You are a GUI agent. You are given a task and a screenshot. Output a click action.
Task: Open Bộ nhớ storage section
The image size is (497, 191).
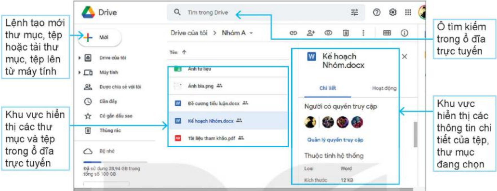[x=107, y=151]
